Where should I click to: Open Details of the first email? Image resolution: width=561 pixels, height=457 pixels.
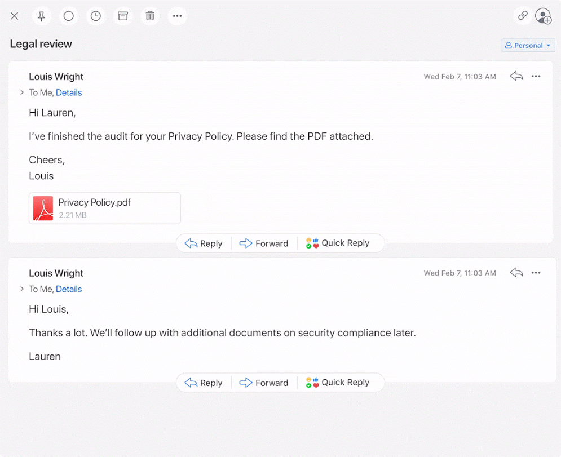(69, 92)
